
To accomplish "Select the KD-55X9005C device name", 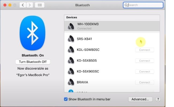I will [88, 71].
